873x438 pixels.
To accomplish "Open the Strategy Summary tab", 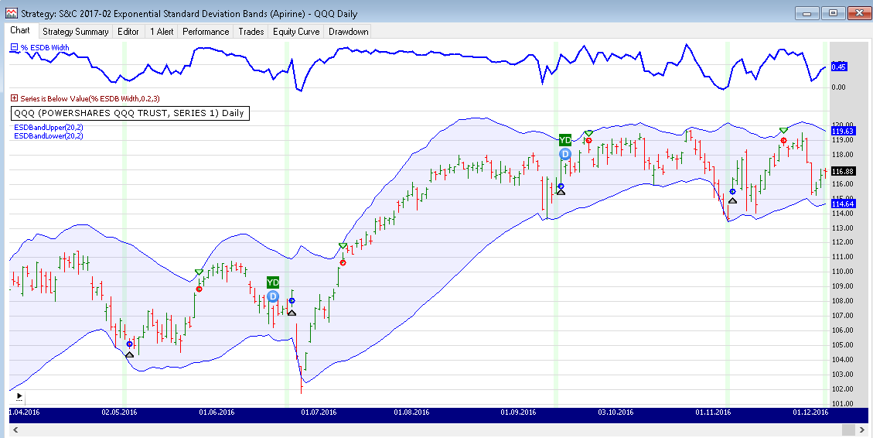I will pyautogui.click(x=75, y=31).
